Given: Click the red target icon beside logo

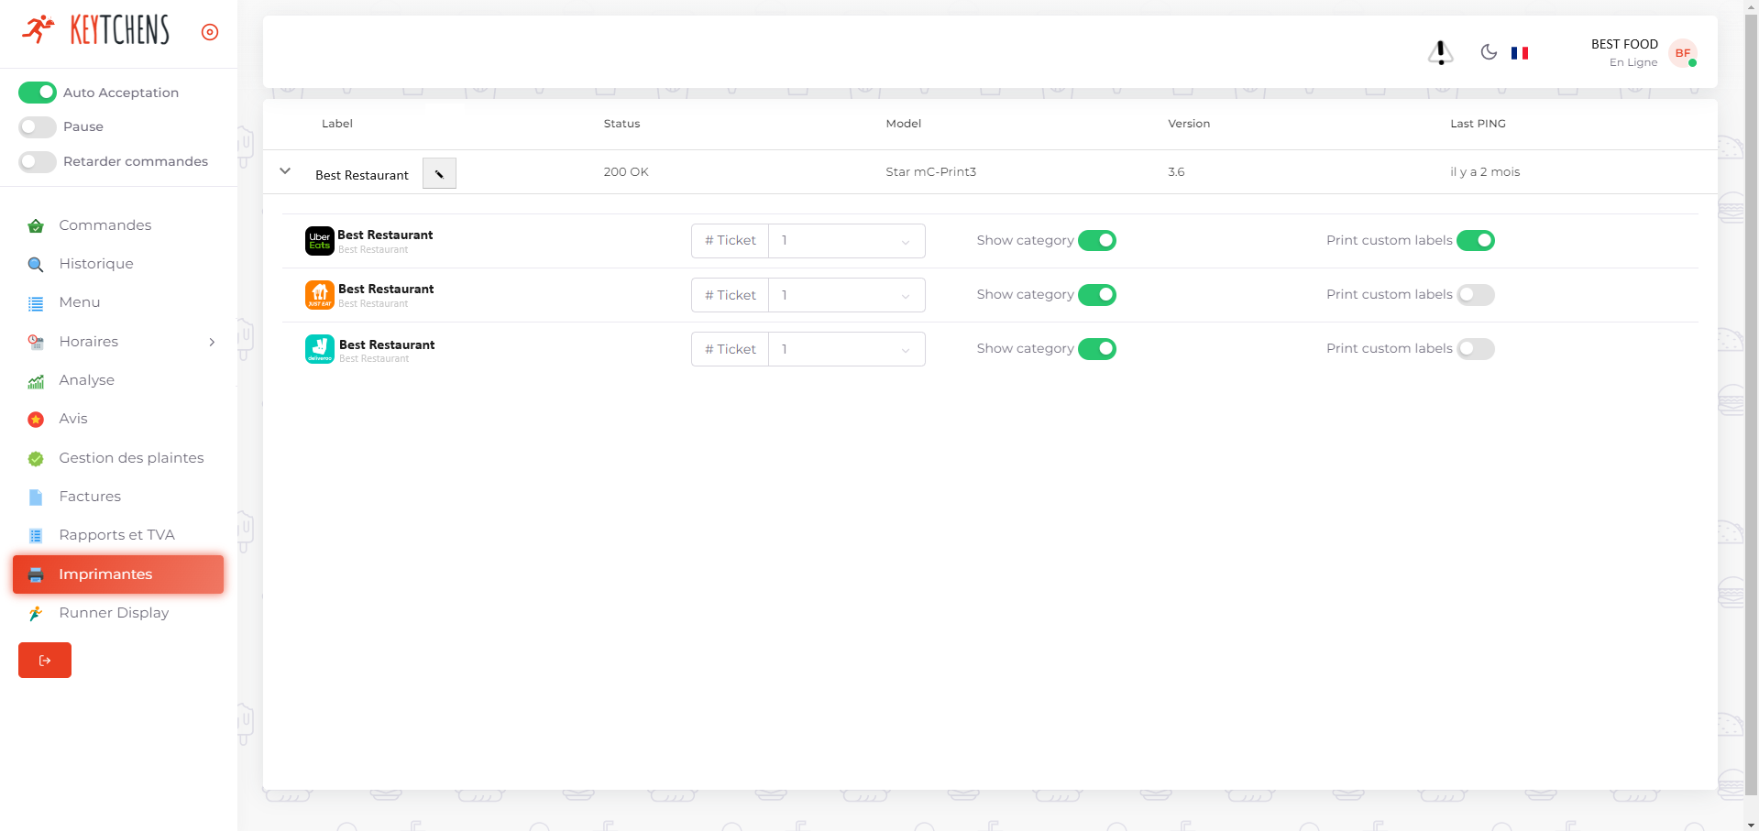Looking at the screenshot, I should click(x=210, y=32).
